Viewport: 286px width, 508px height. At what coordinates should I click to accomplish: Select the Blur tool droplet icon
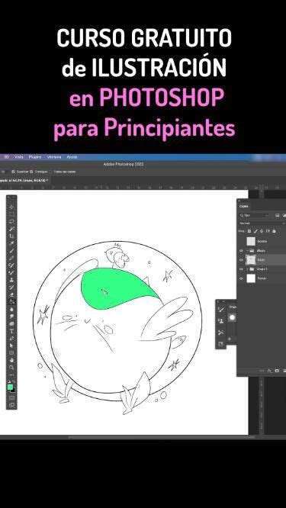pyautogui.click(x=12, y=309)
